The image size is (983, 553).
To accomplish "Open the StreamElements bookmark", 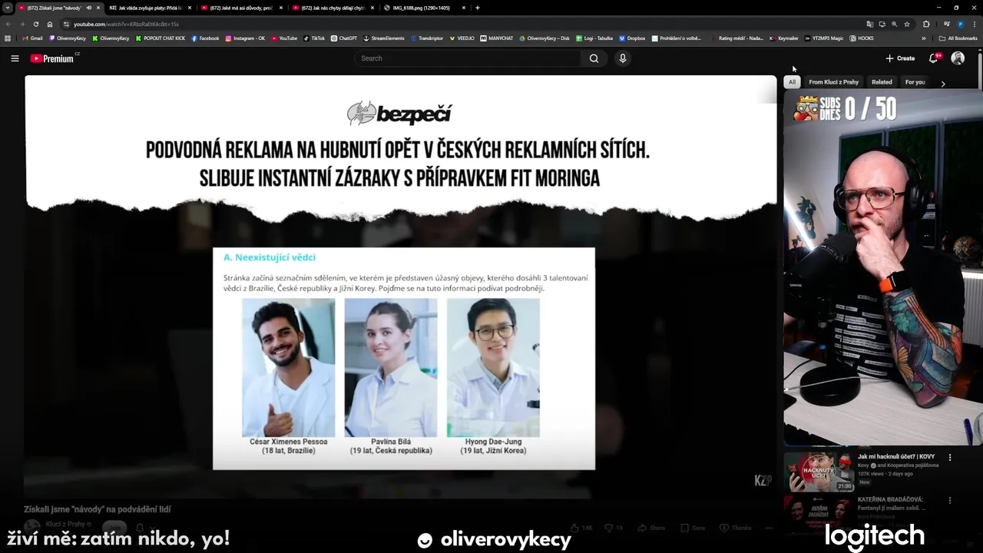I will [x=384, y=38].
